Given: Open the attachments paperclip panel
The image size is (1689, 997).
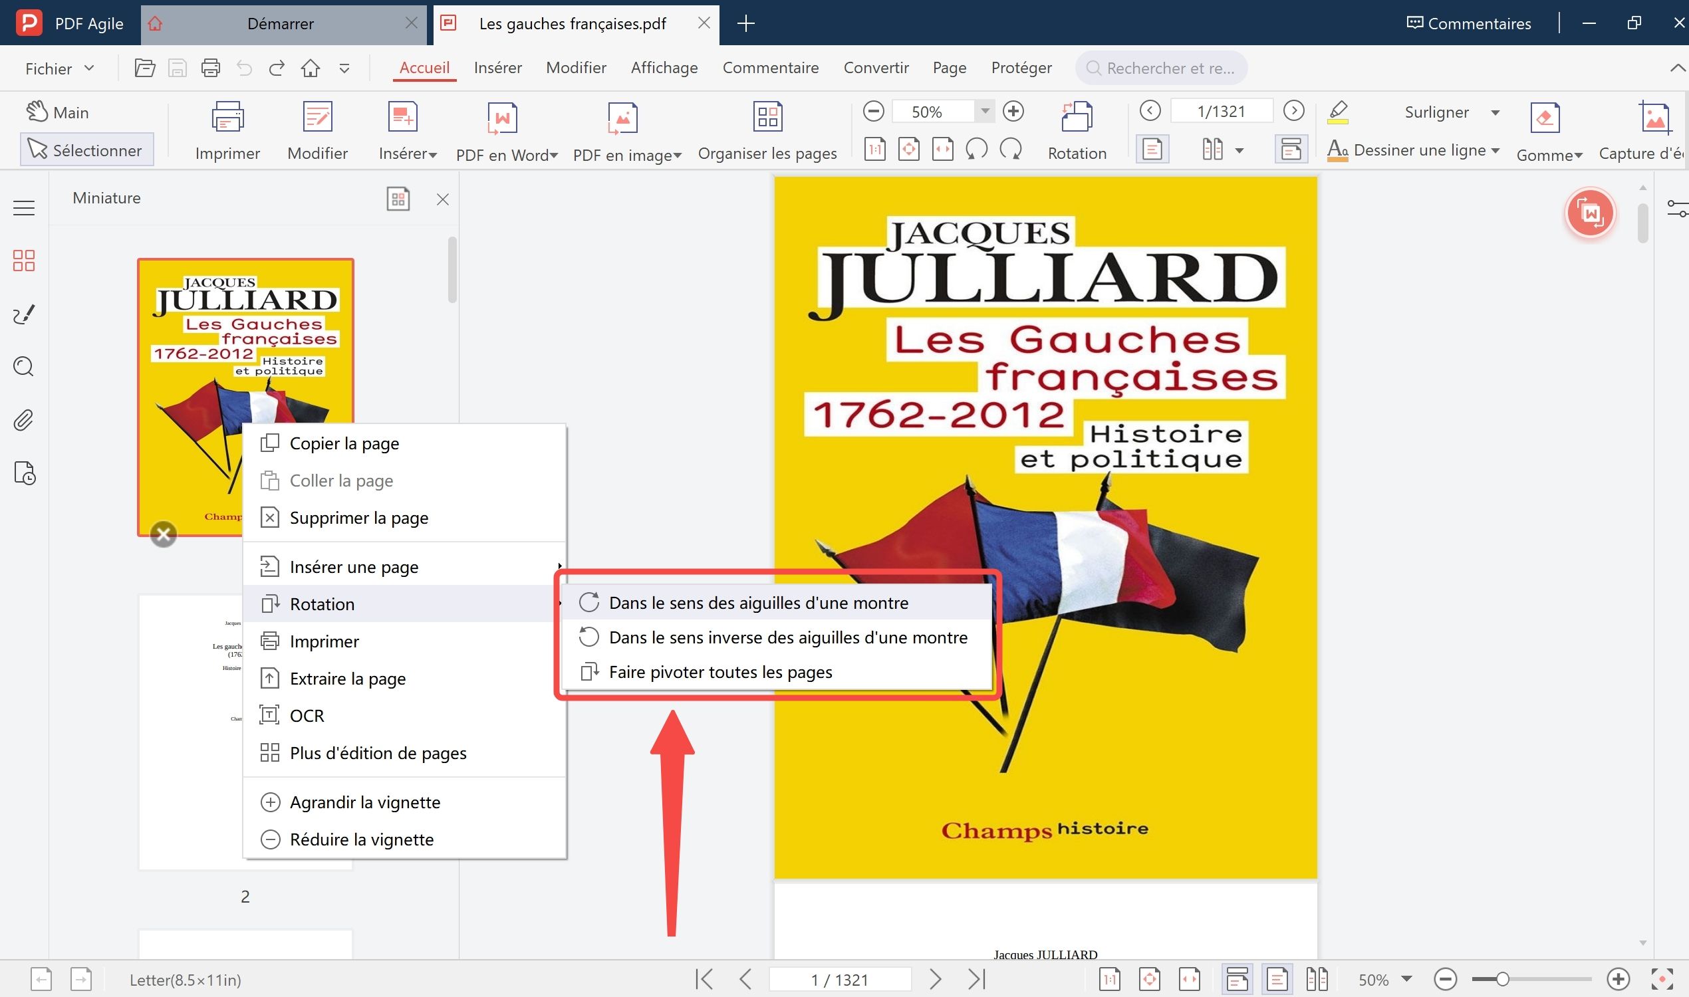Looking at the screenshot, I should tap(23, 421).
